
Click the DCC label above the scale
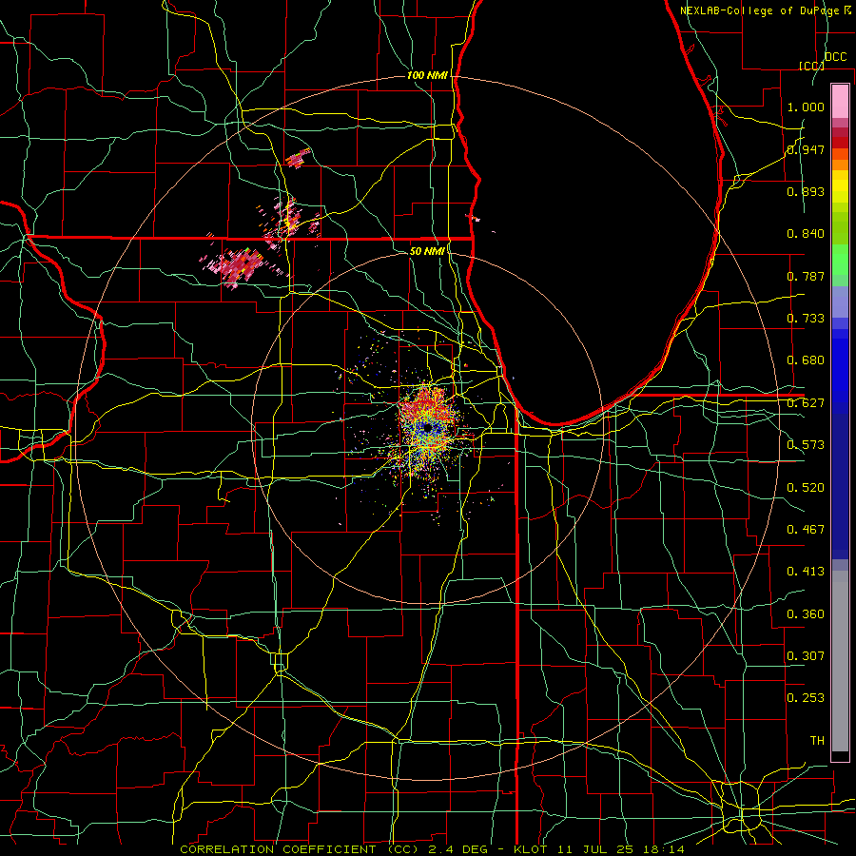point(836,57)
